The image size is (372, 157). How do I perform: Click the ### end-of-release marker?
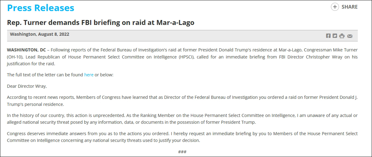(x=182, y=152)
